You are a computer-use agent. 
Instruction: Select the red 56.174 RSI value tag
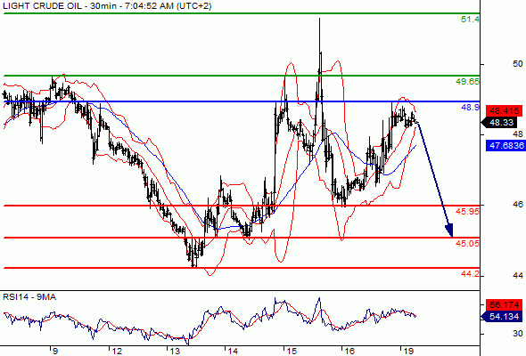pyautogui.click(x=505, y=305)
